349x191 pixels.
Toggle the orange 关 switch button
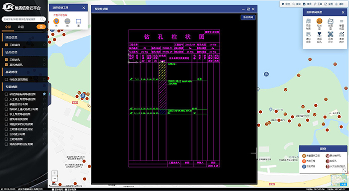coord(41,27)
